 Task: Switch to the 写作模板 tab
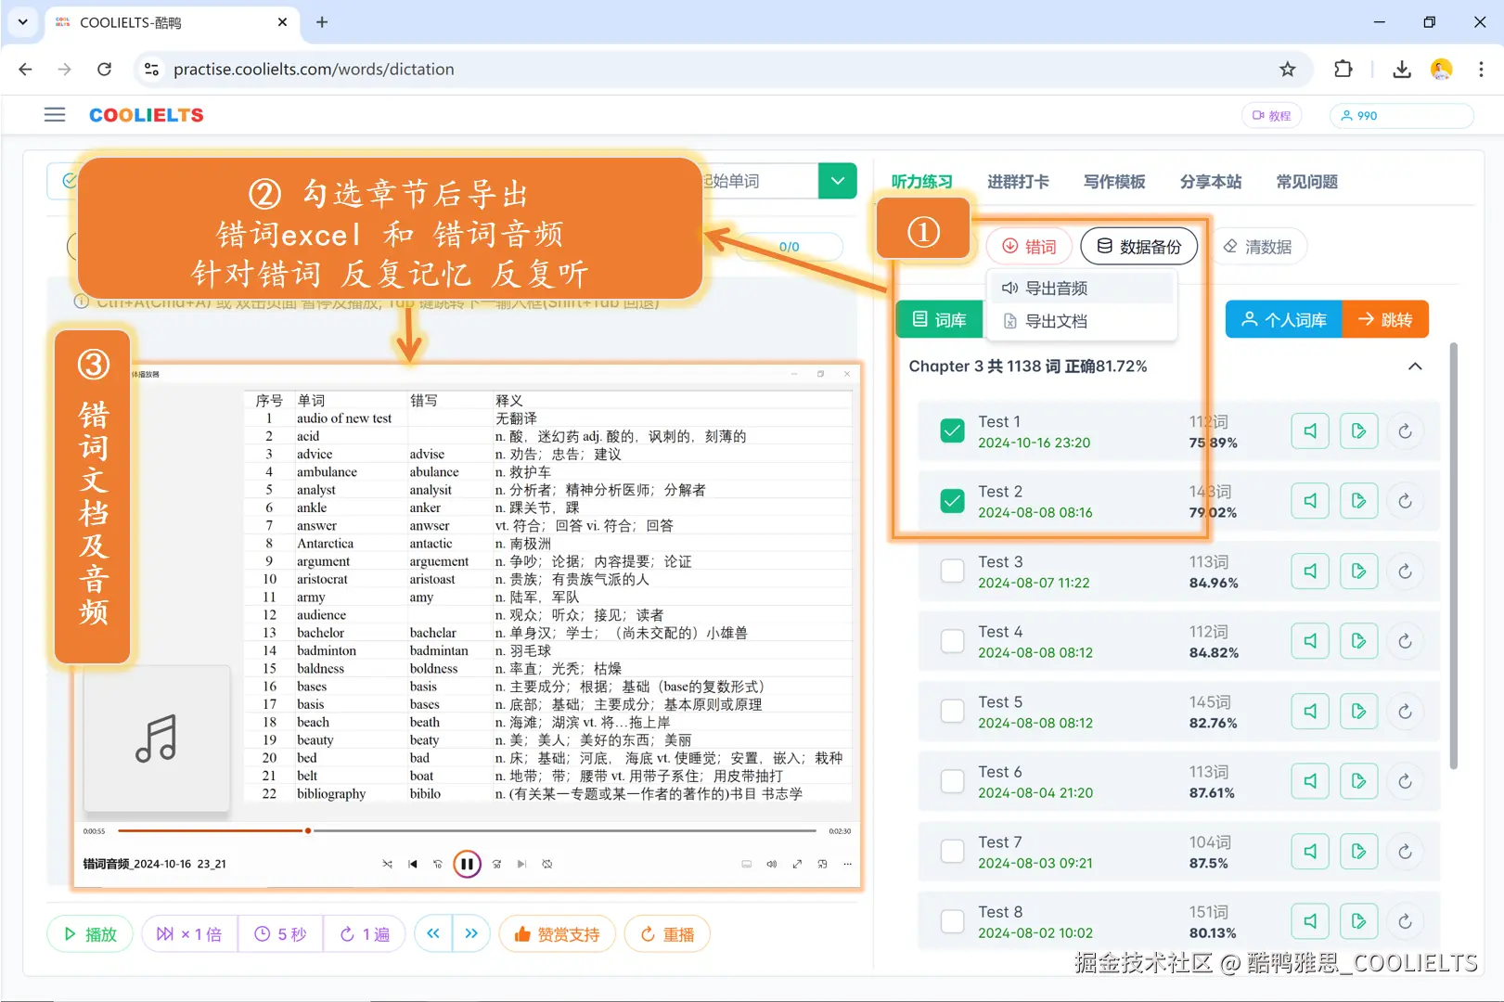point(1114,182)
